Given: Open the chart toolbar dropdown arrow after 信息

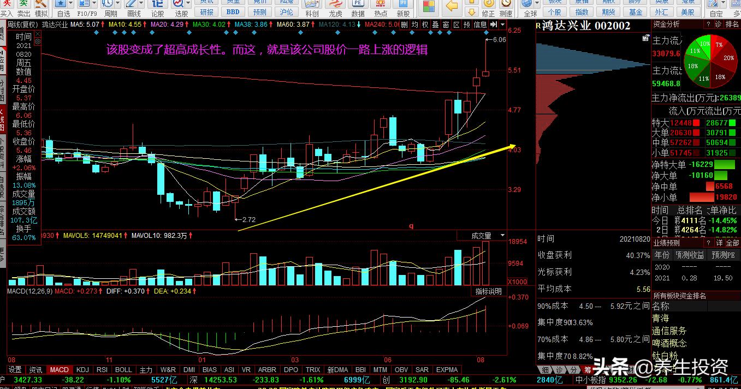Looking at the screenshot, I should [501, 25].
